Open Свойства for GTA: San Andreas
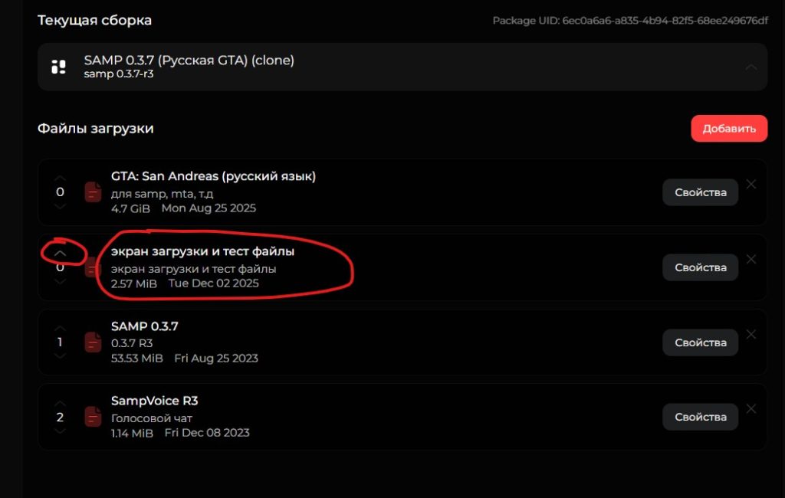 click(700, 192)
